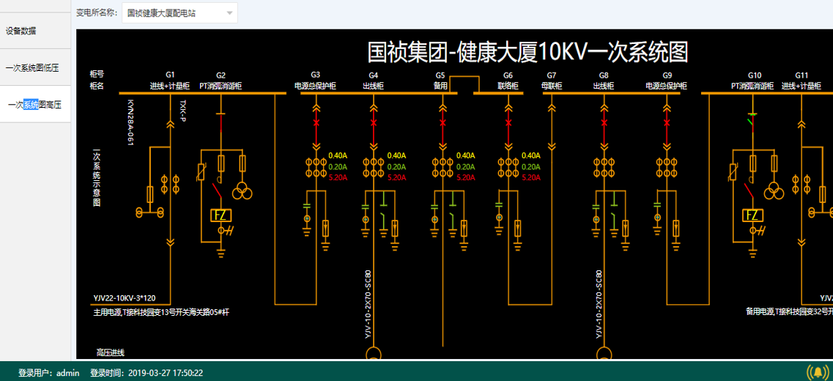Click the 5.20A red reading beside G6
833x381 pixels.
(530, 177)
